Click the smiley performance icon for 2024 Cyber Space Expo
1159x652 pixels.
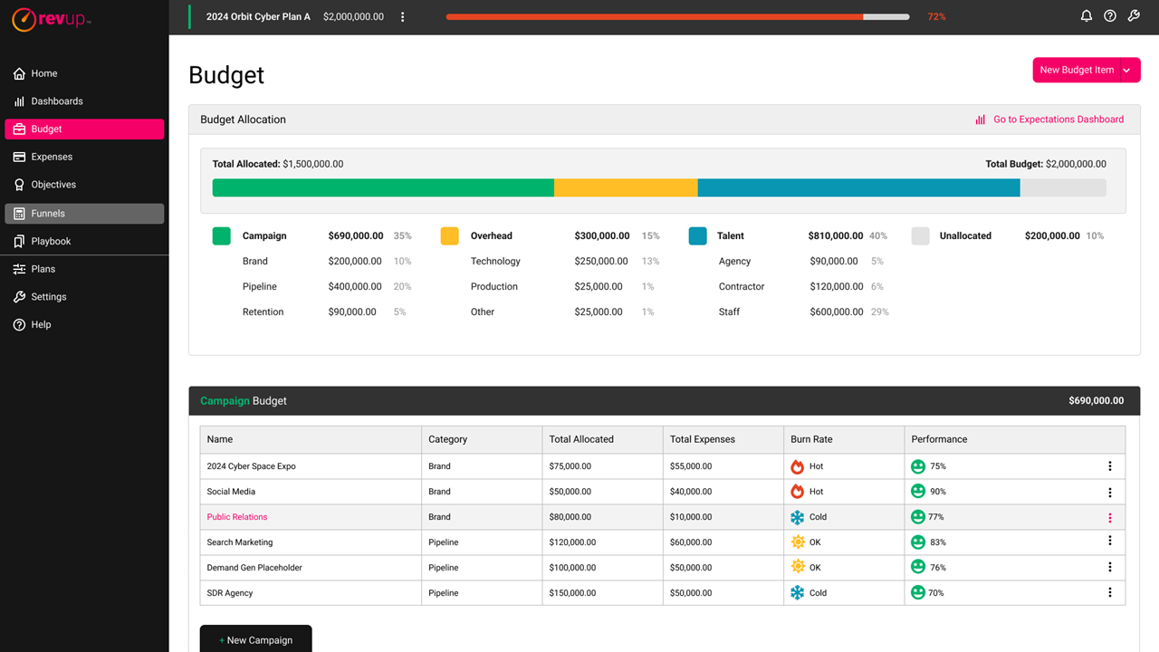click(918, 466)
